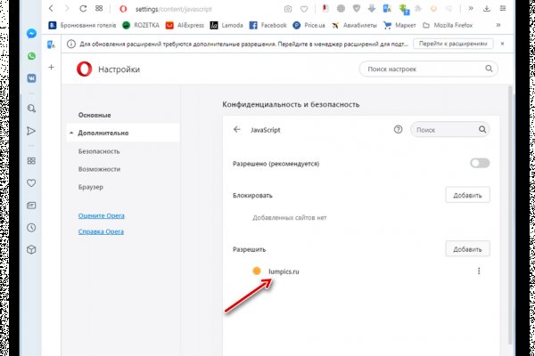This screenshot has height=356, width=535.
Task: Select 'Возможности' in the settings menu
Action: click(98, 168)
